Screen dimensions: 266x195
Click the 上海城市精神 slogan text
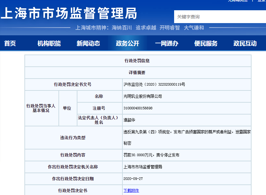[x=140, y=28]
